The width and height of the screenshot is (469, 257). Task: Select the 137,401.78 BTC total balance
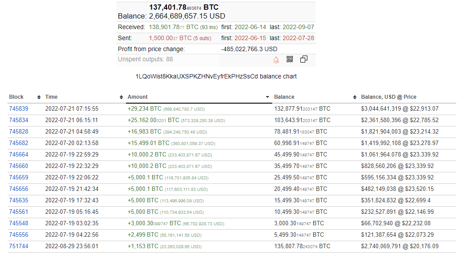(x=184, y=7)
